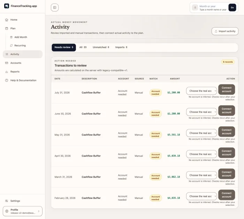This screenshot has width=244, height=219.
Task: Connect account for March 31, 2026 row
Action: [227, 174]
